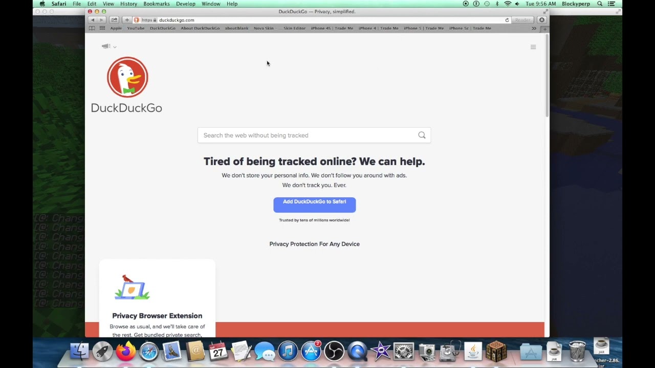Go forward with the Safari forward arrow
The image size is (655, 368).
pyautogui.click(x=101, y=20)
